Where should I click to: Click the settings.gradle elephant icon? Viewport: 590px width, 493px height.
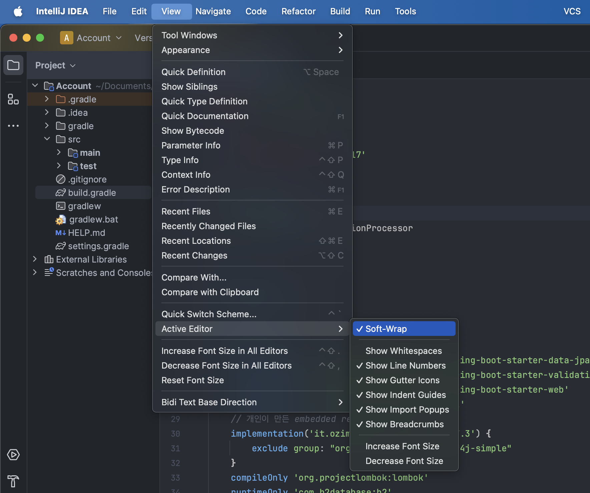tap(61, 246)
